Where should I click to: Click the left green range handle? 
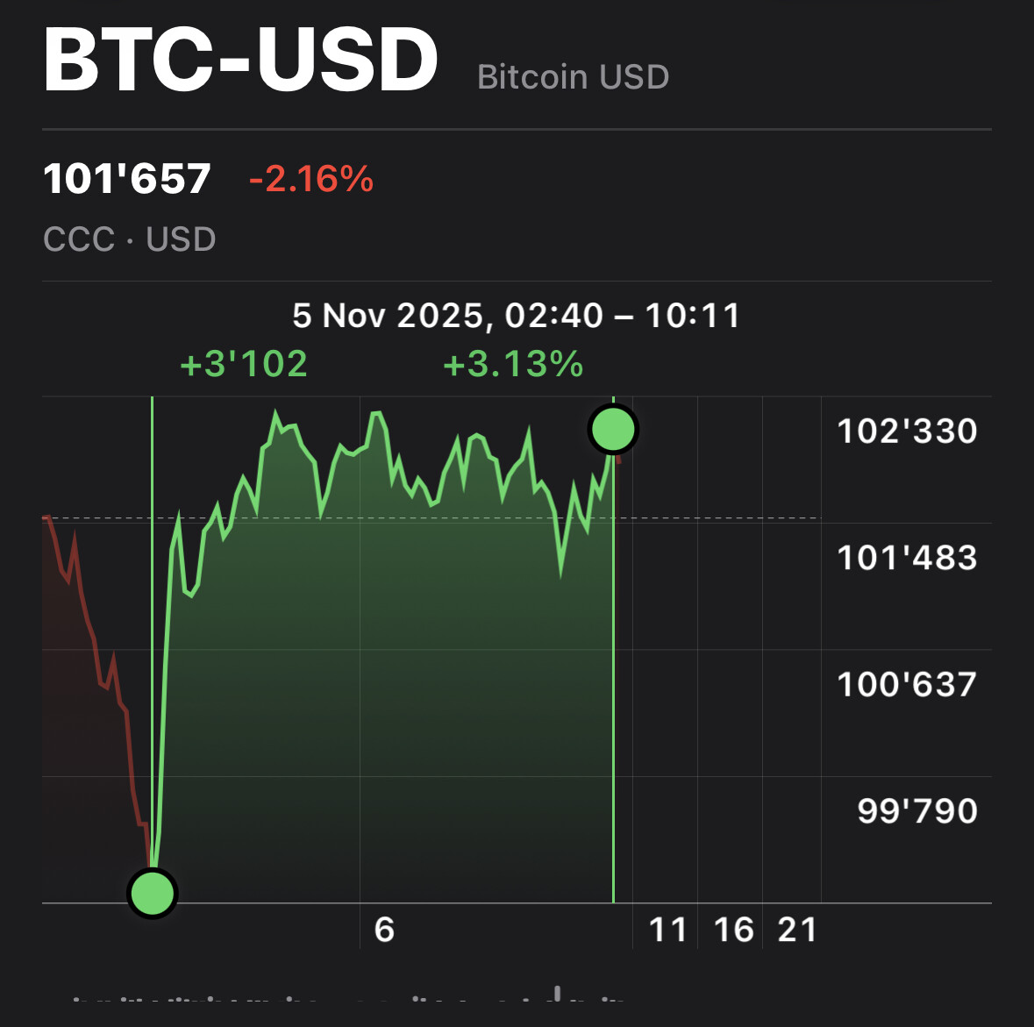(153, 893)
